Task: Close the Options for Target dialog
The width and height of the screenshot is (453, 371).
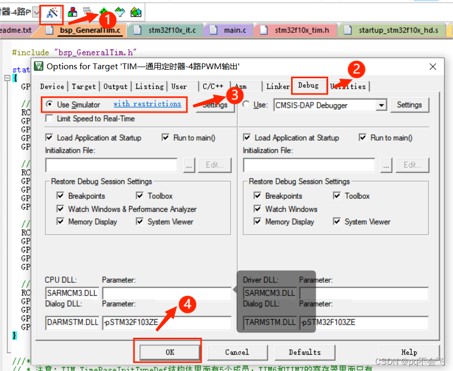Action: pos(432,67)
